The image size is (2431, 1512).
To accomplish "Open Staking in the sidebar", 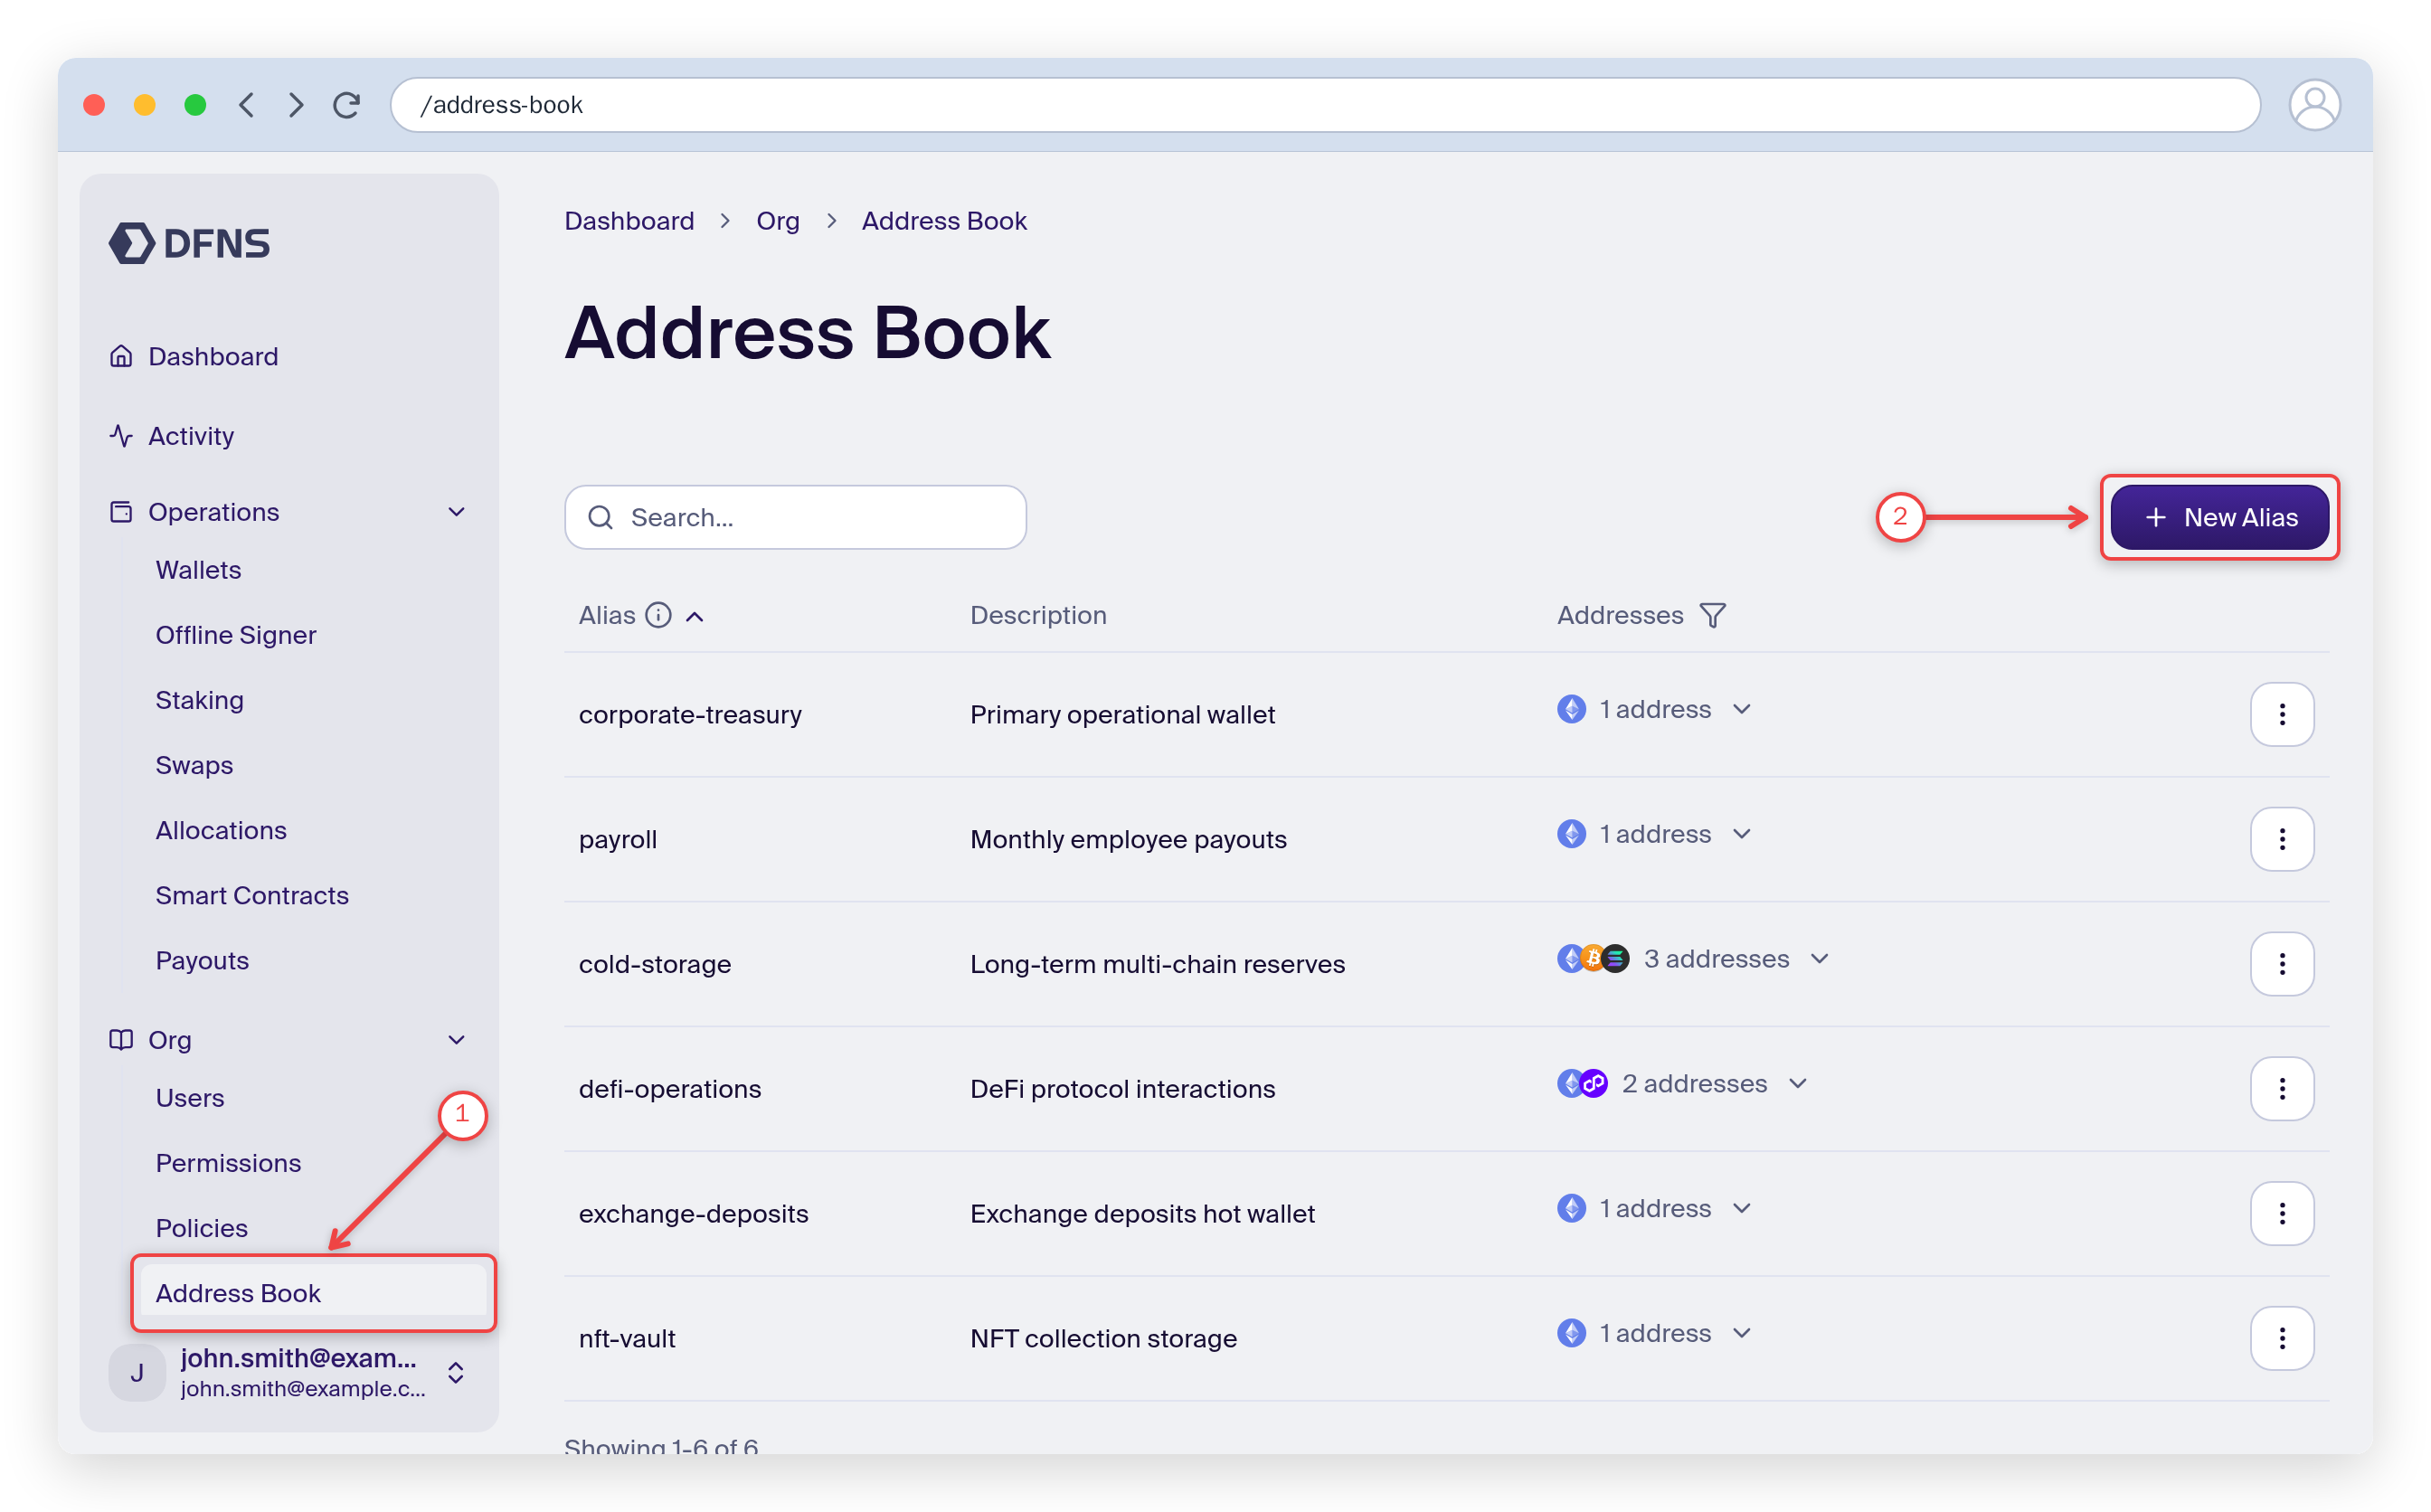I will point(199,700).
